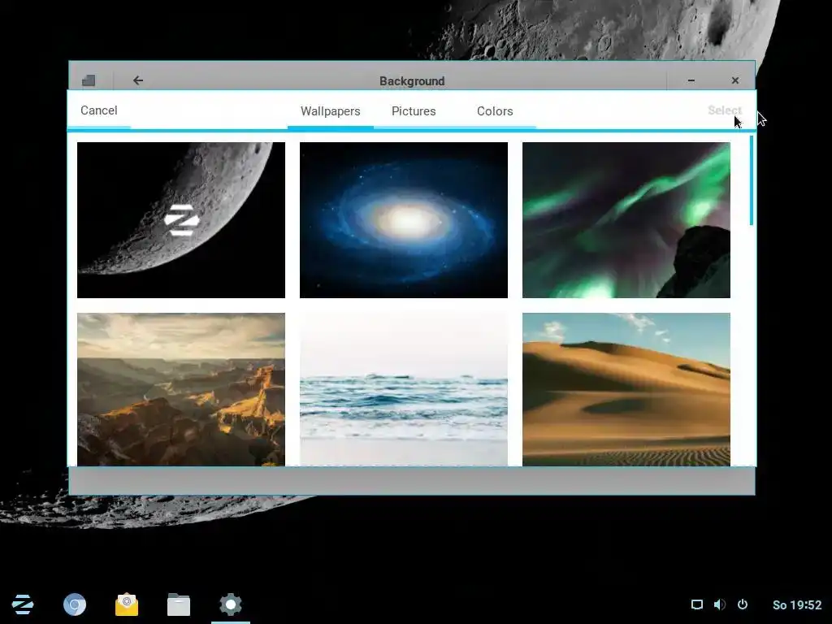Image resolution: width=832 pixels, height=624 pixels.
Task: Switch to the Colors tab
Action: pos(495,111)
